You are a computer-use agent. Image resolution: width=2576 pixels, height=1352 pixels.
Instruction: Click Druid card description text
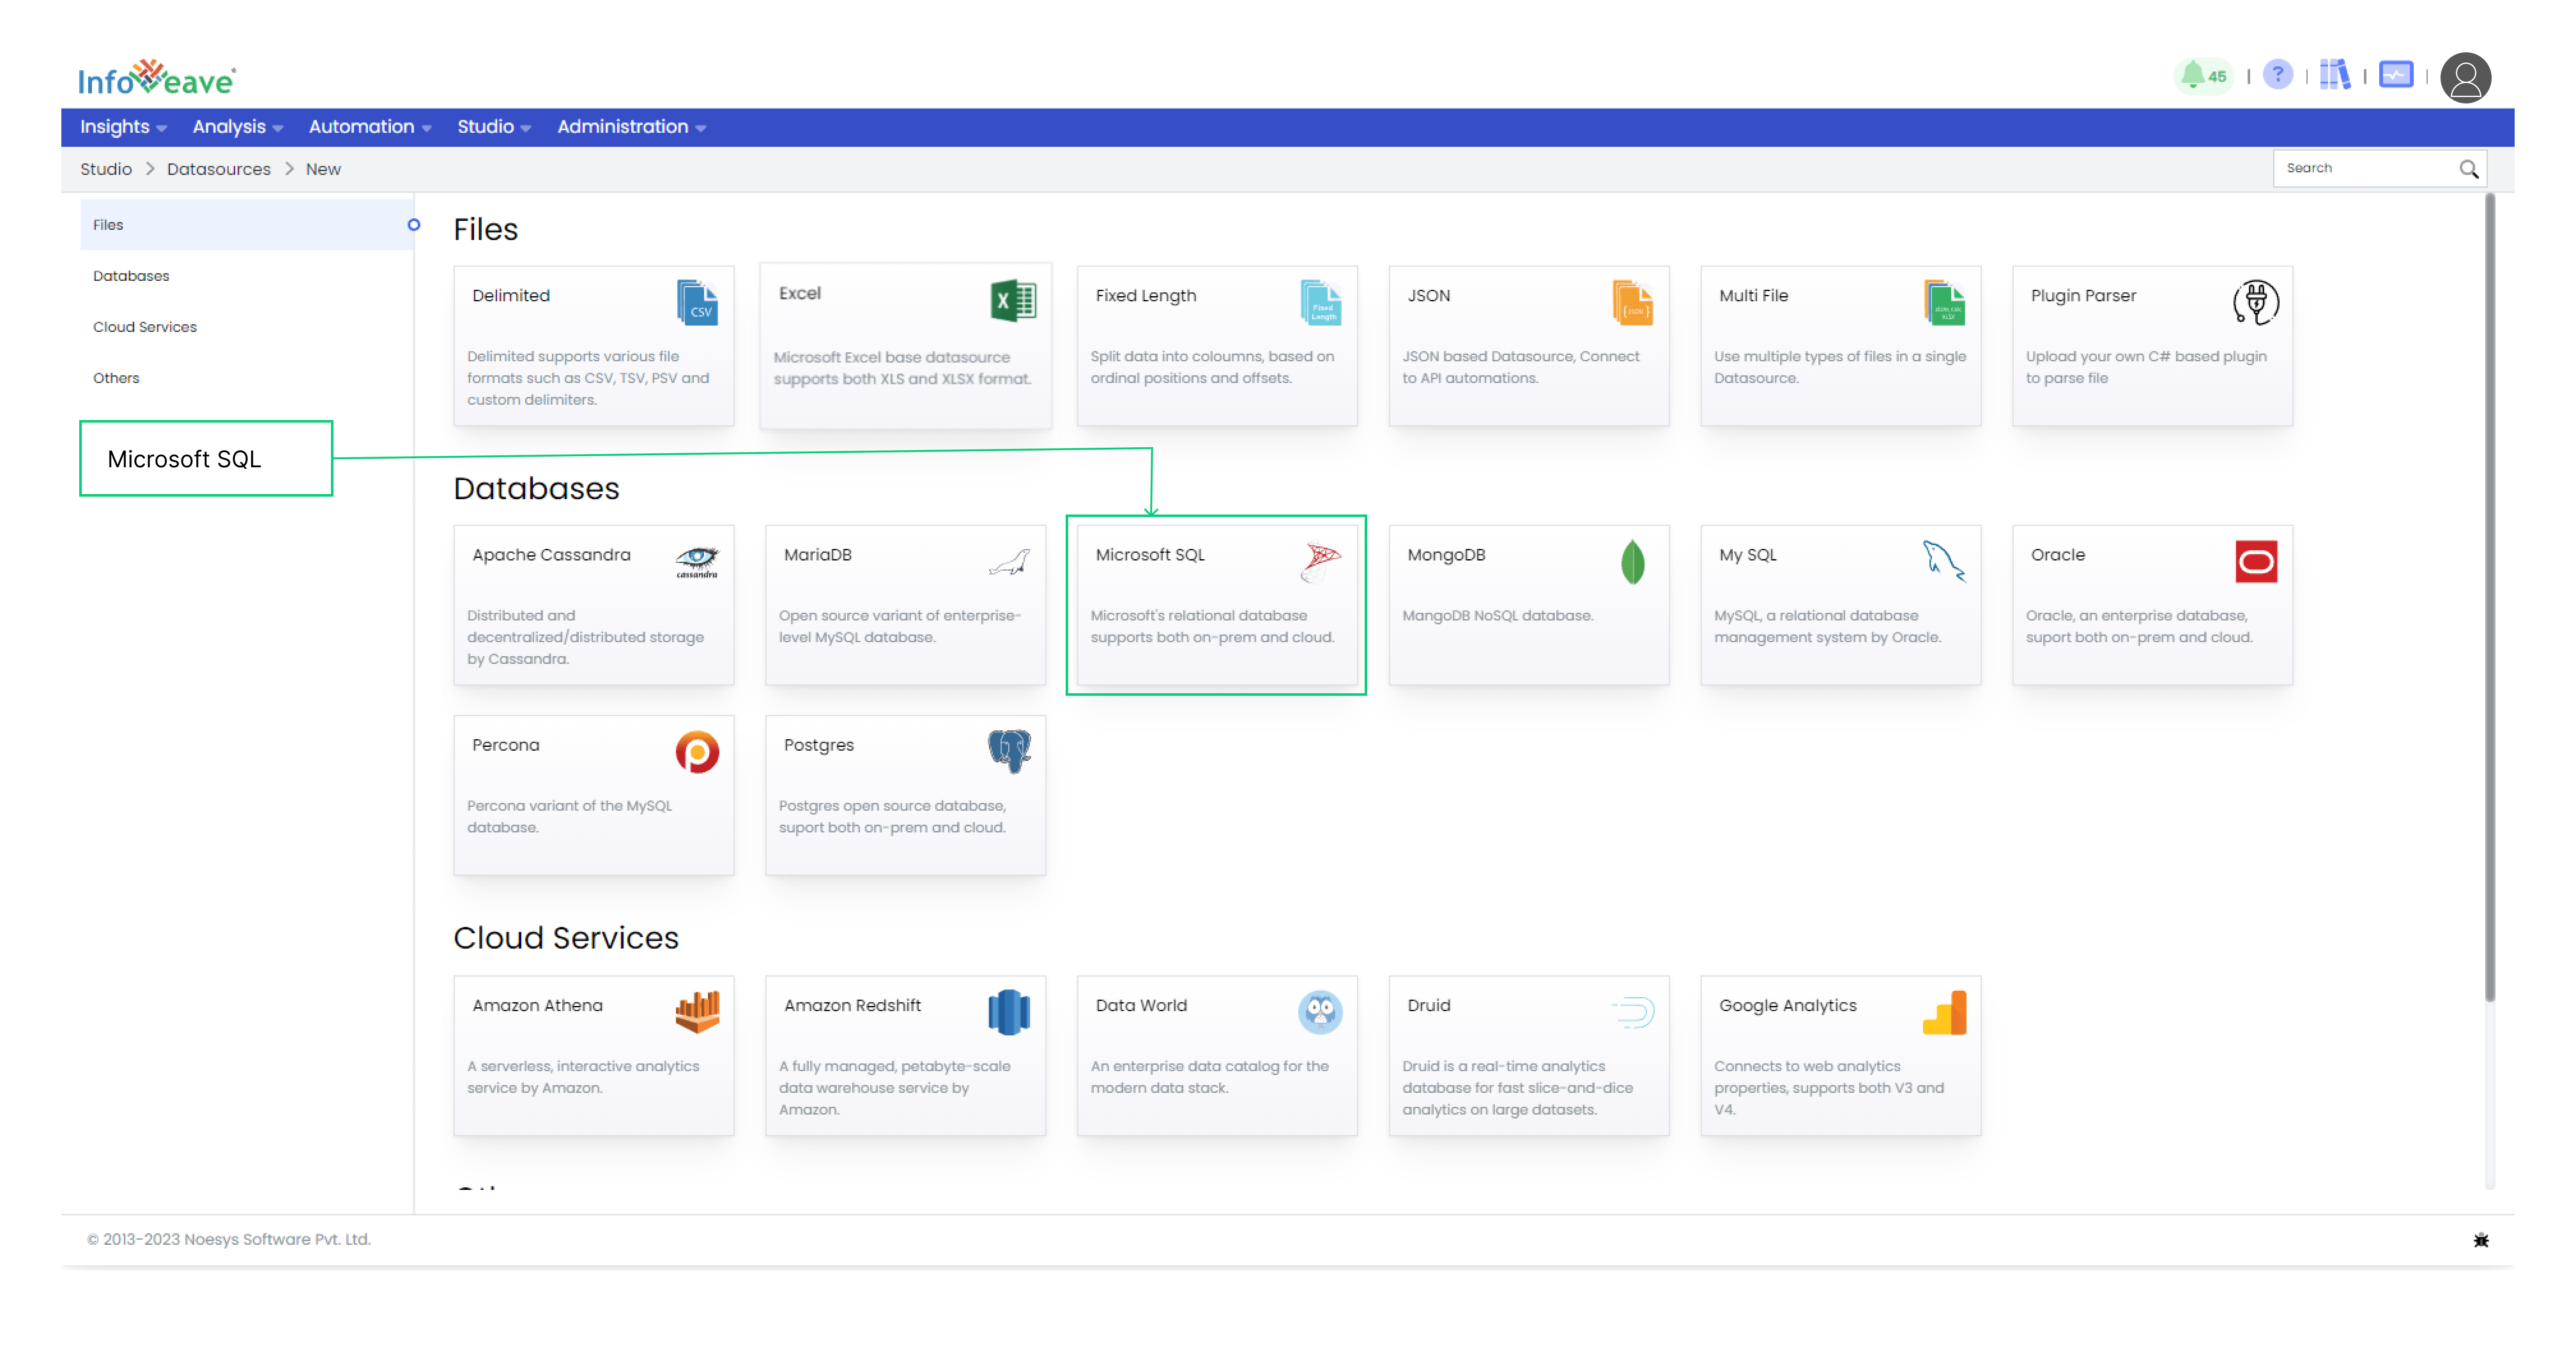tap(1517, 1088)
